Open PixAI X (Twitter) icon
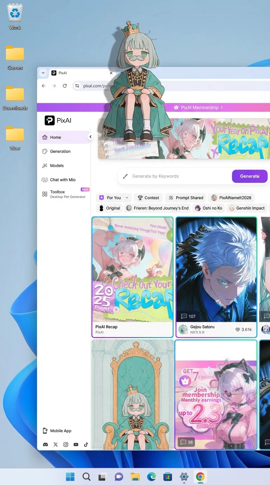Image resolution: width=270 pixels, height=485 pixels. coord(56,445)
